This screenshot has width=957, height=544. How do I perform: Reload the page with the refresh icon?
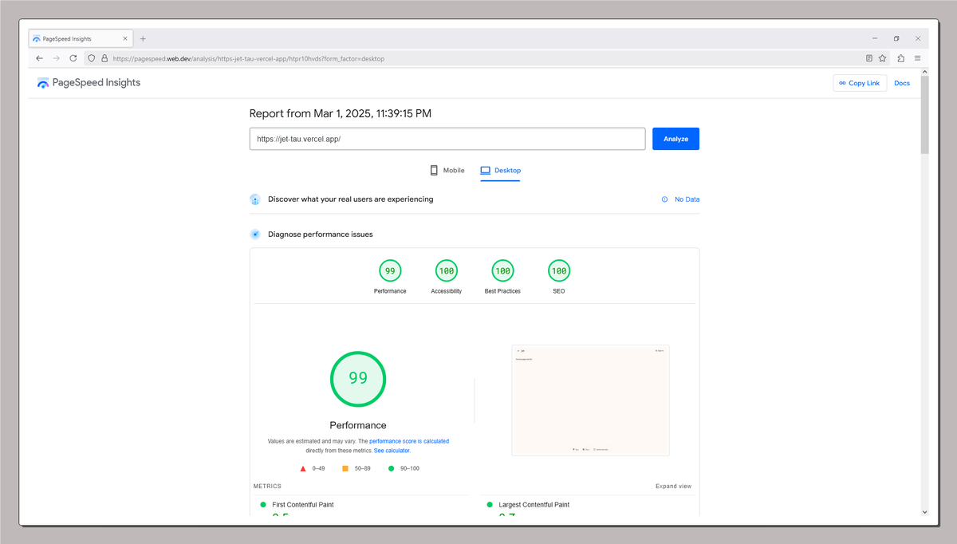pos(73,58)
